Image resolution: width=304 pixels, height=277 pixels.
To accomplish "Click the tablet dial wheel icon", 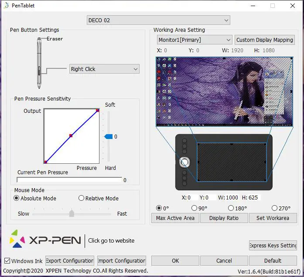I will pyautogui.click(x=184, y=162).
